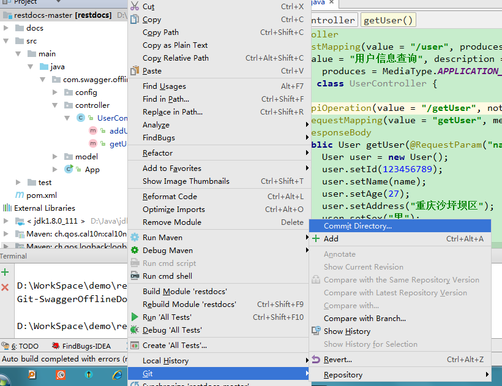Viewport: 502px width, 386px height.
Task: Click the blue round taskbar icon
Action: 89,374
